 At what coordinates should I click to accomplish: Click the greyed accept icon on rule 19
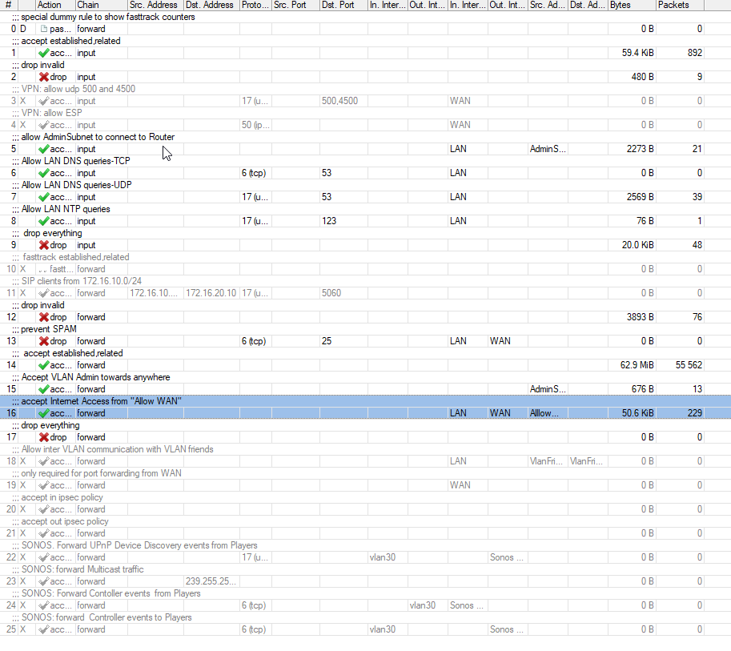click(x=44, y=485)
